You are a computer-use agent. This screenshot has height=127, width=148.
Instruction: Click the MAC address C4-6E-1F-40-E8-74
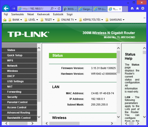pyautogui.click(x=102, y=93)
